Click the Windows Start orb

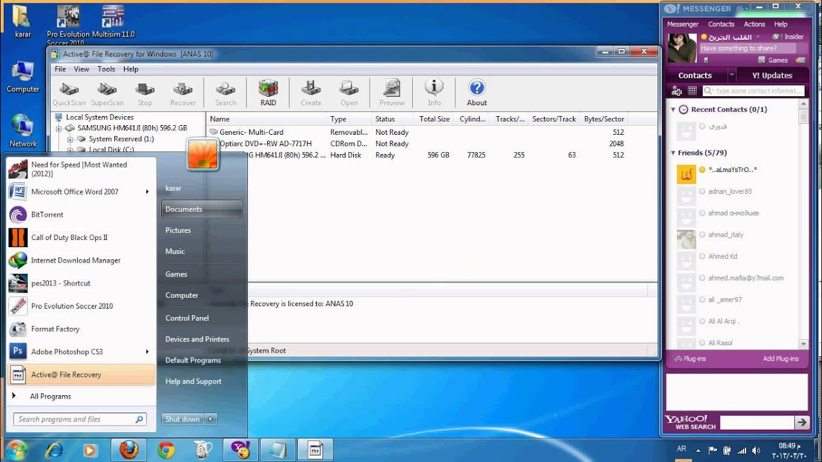coord(16,449)
